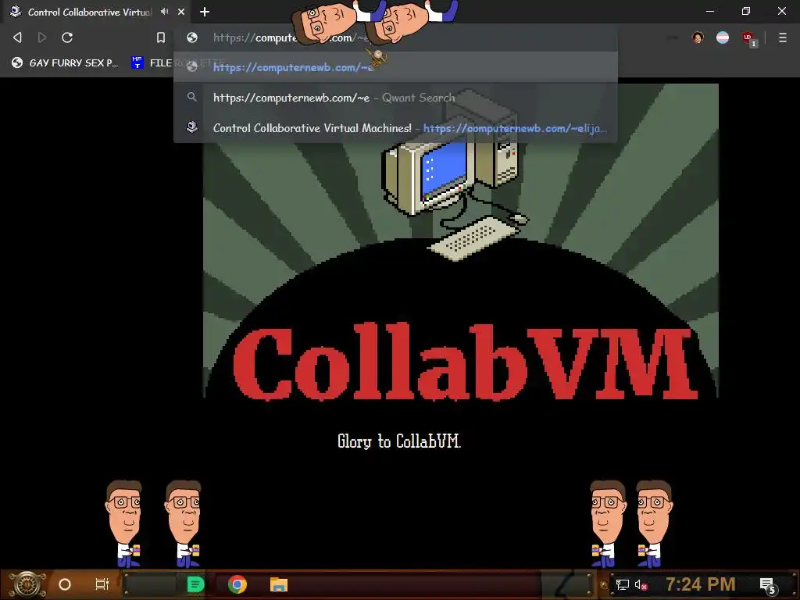Select the Control Collaborative Virtual Machines! suggestion

click(x=395, y=127)
